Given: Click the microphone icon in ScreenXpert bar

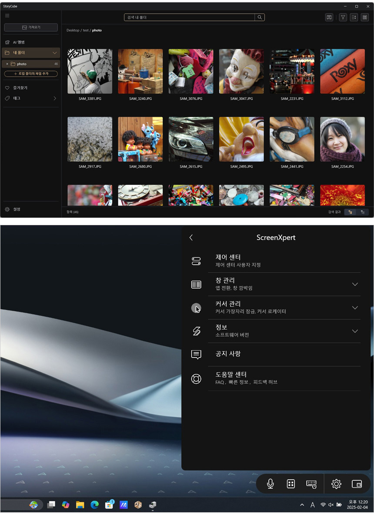Looking at the screenshot, I should tap(270, 484).
